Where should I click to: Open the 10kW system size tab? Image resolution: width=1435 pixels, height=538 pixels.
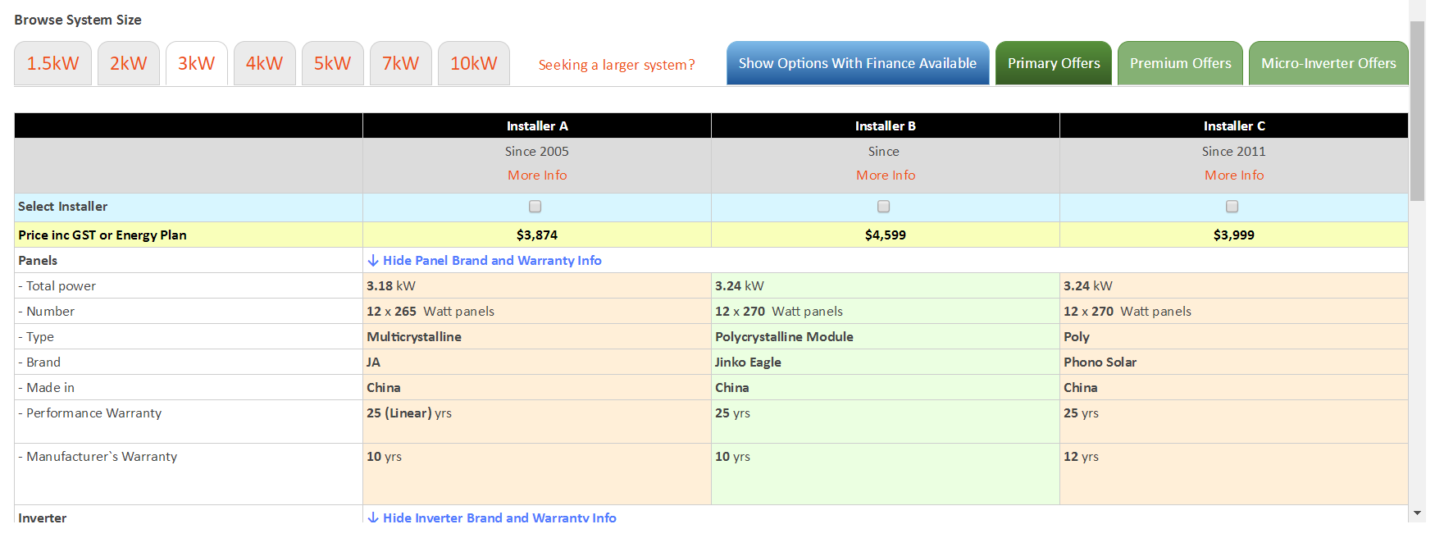click(474, 63)
